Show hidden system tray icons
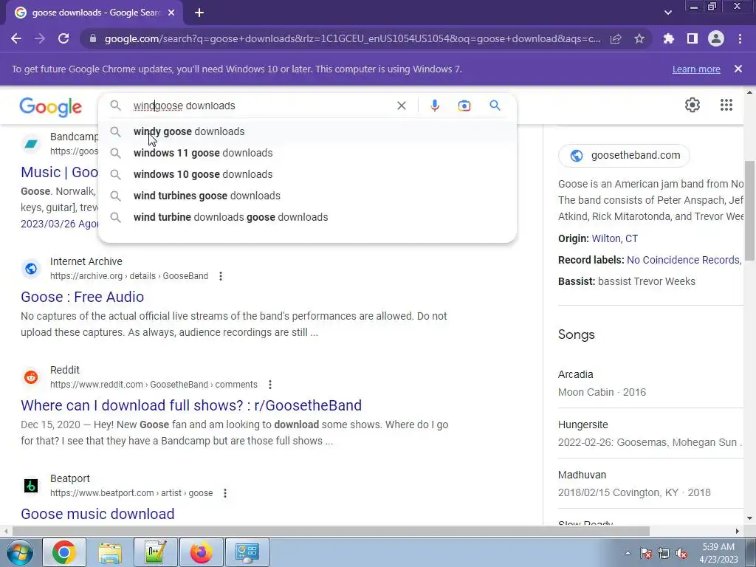The height and width of the screenshot is (567, 756). [628, 553]
